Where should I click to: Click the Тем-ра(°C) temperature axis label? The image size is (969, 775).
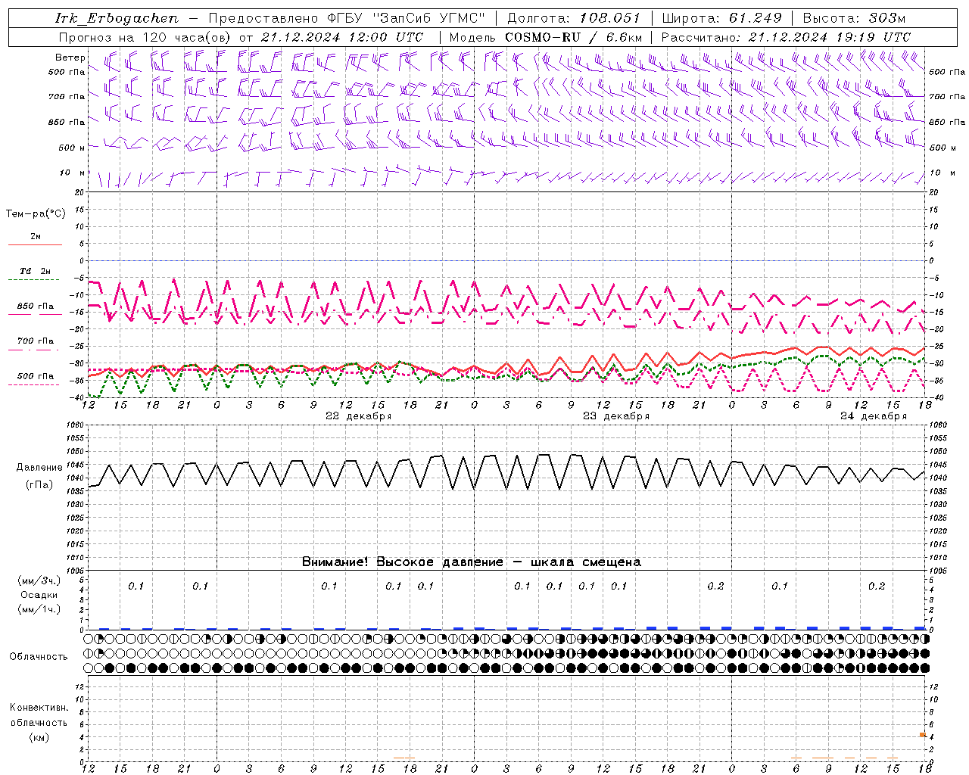point(36,214)
